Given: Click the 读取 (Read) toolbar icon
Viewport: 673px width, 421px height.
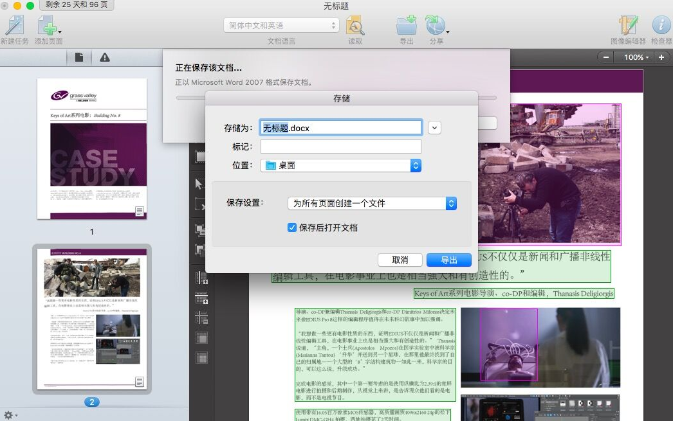Looking at the screenshot, I should [355, 26].
